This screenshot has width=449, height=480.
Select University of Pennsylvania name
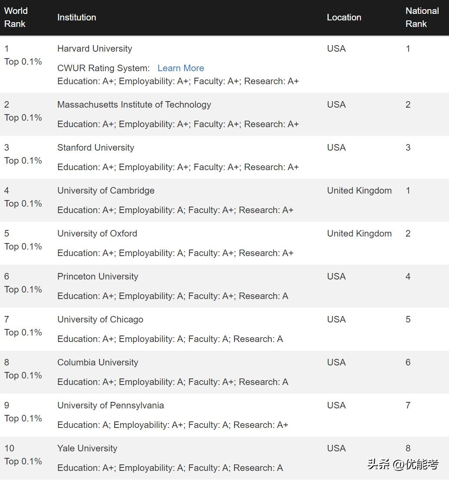(111, 405)
